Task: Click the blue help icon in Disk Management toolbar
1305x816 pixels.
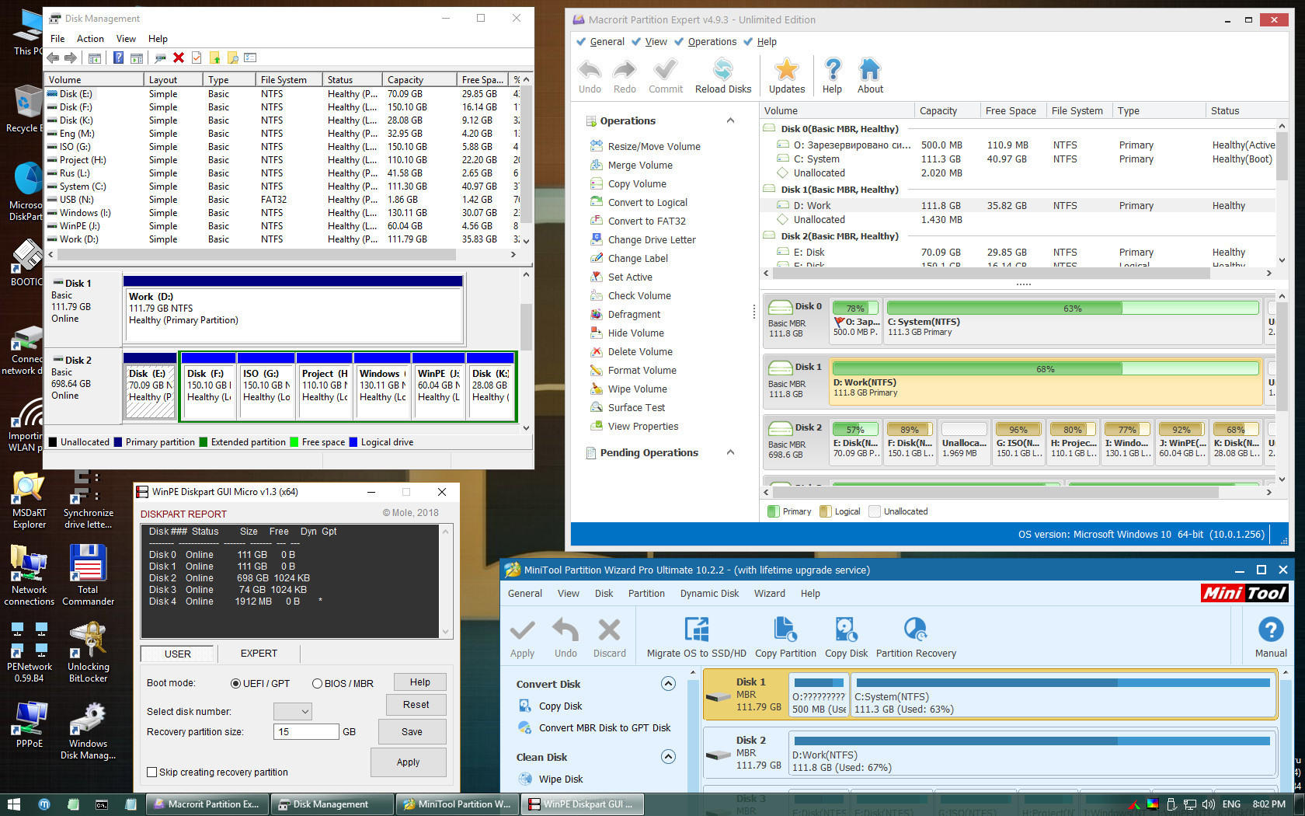Action: point(118,58)
